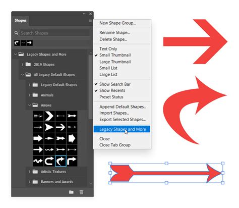Click the scroll-down arrow of shapes list
This screenshot has height=208, width=239.
pyautogui.click(x=91, y=183)
